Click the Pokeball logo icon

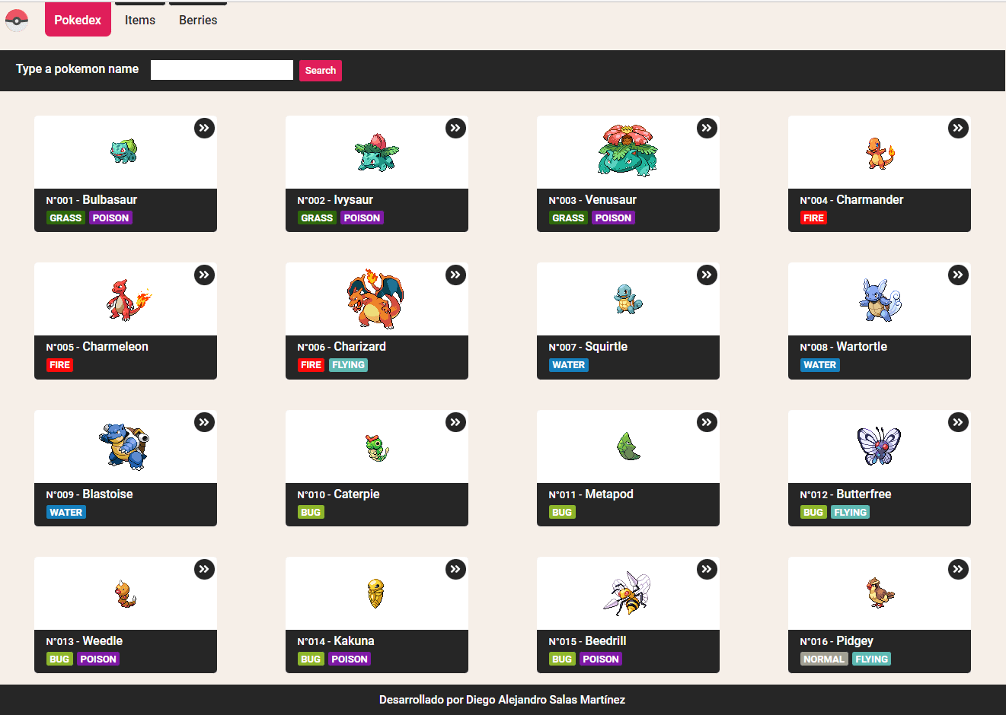(17, 20)
